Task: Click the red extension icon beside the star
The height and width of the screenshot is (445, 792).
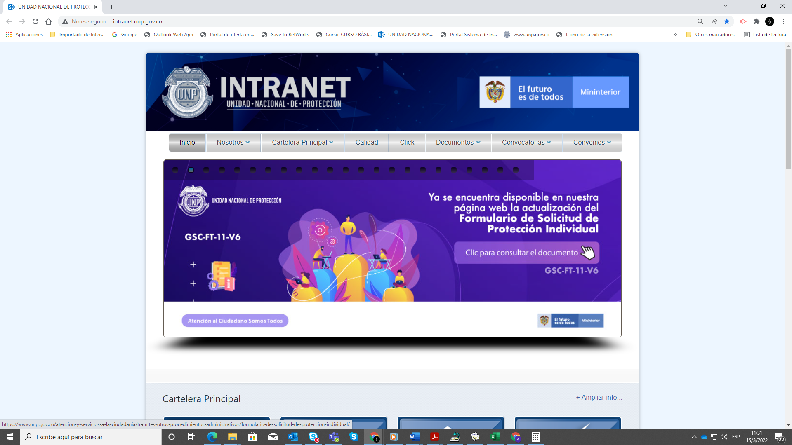Action: (x=743, y=21)
